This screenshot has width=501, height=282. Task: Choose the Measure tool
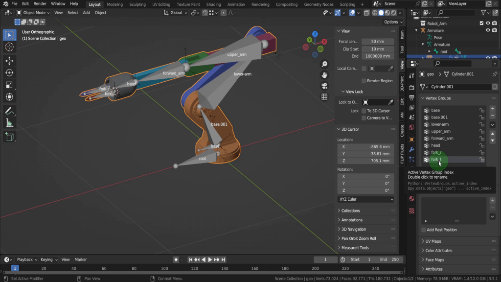click(9, 123)
